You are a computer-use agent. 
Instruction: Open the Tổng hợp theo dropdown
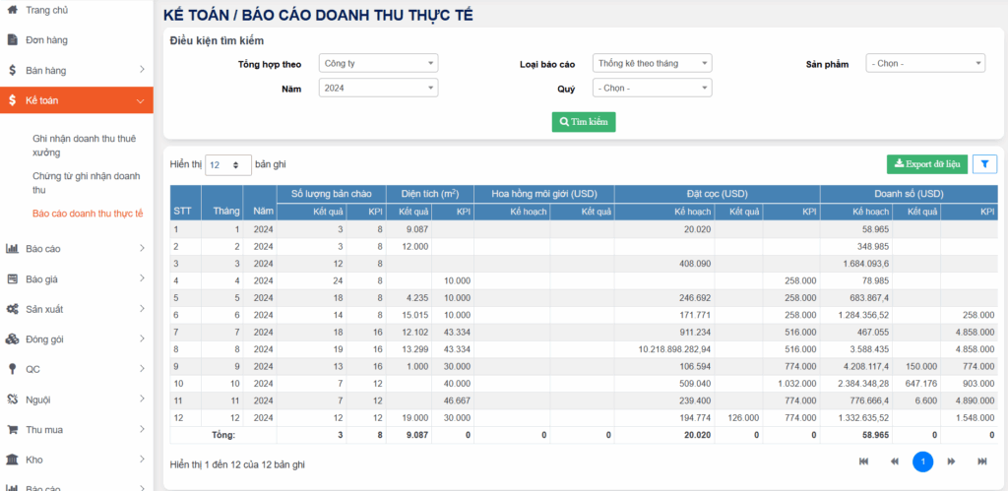[378, 63]
